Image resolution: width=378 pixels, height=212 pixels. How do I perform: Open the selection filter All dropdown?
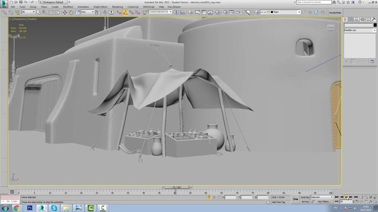click(x=28, y=12)
